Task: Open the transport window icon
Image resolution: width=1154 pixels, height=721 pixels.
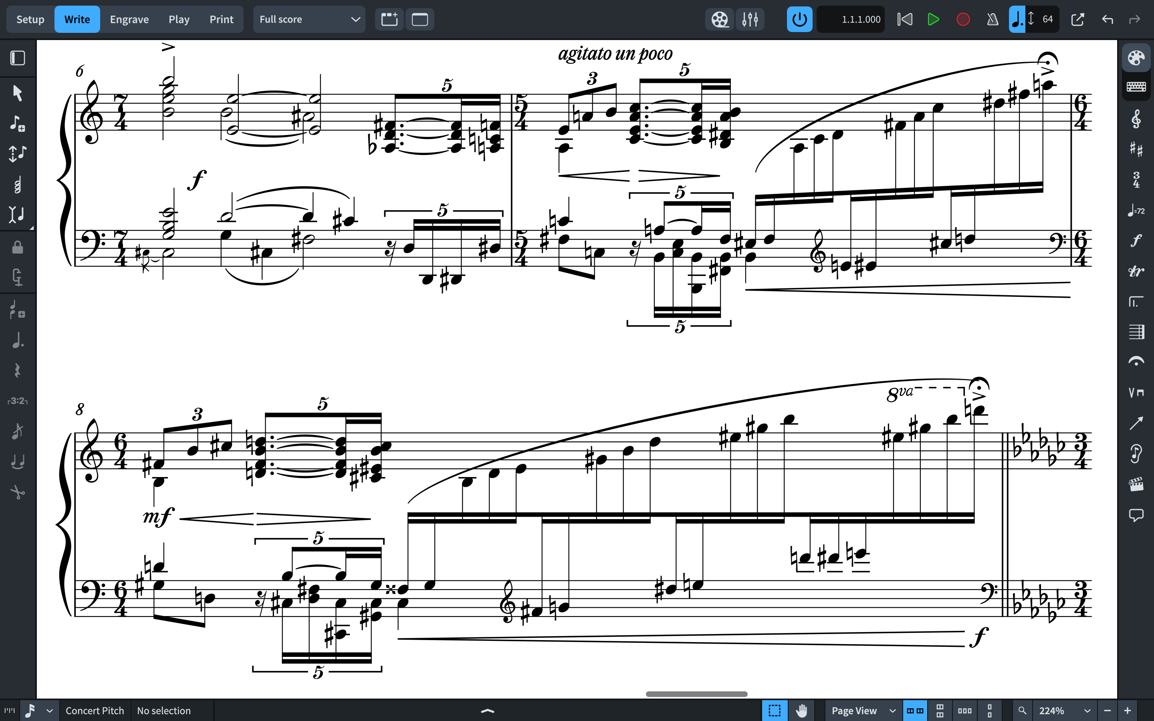Action: pos(1077,20)
